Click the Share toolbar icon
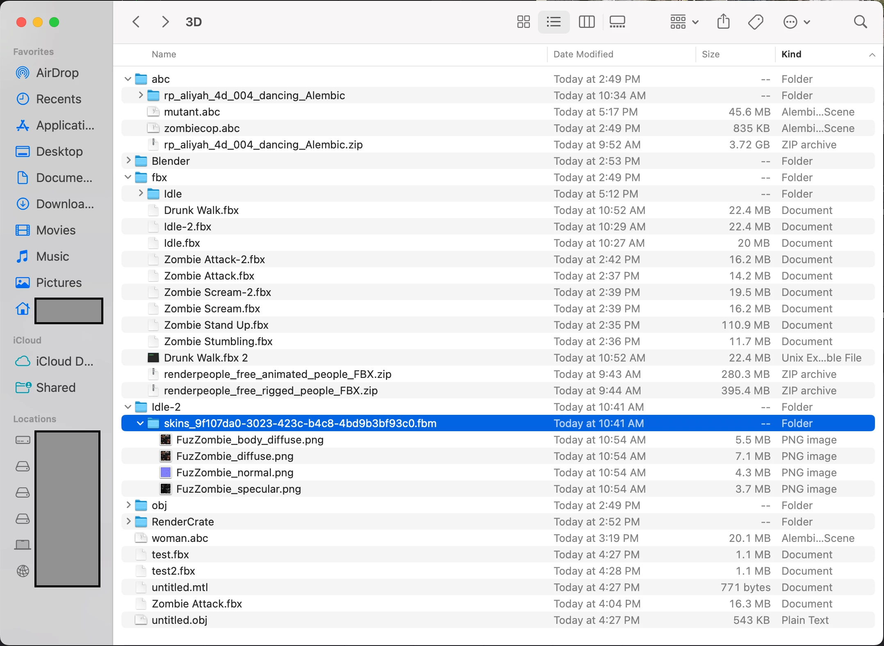Screen dimensions: 884x646 [723, 22]
